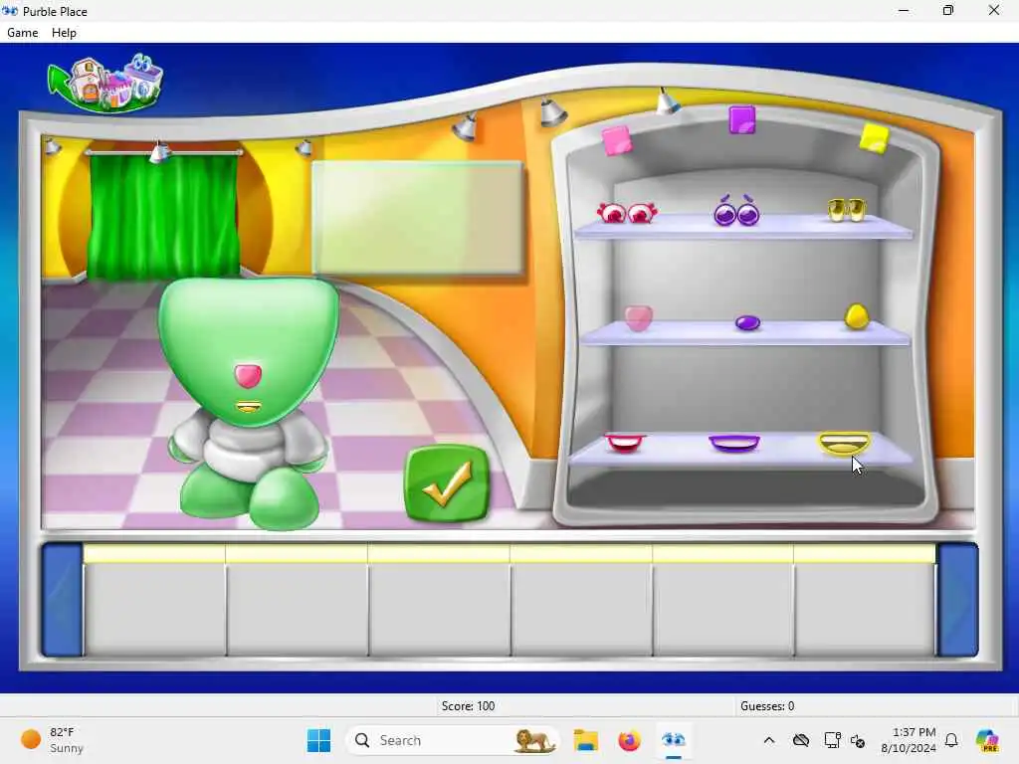
Task: Pick the yellow eyes on the top shelf
Action: (846, 209)
